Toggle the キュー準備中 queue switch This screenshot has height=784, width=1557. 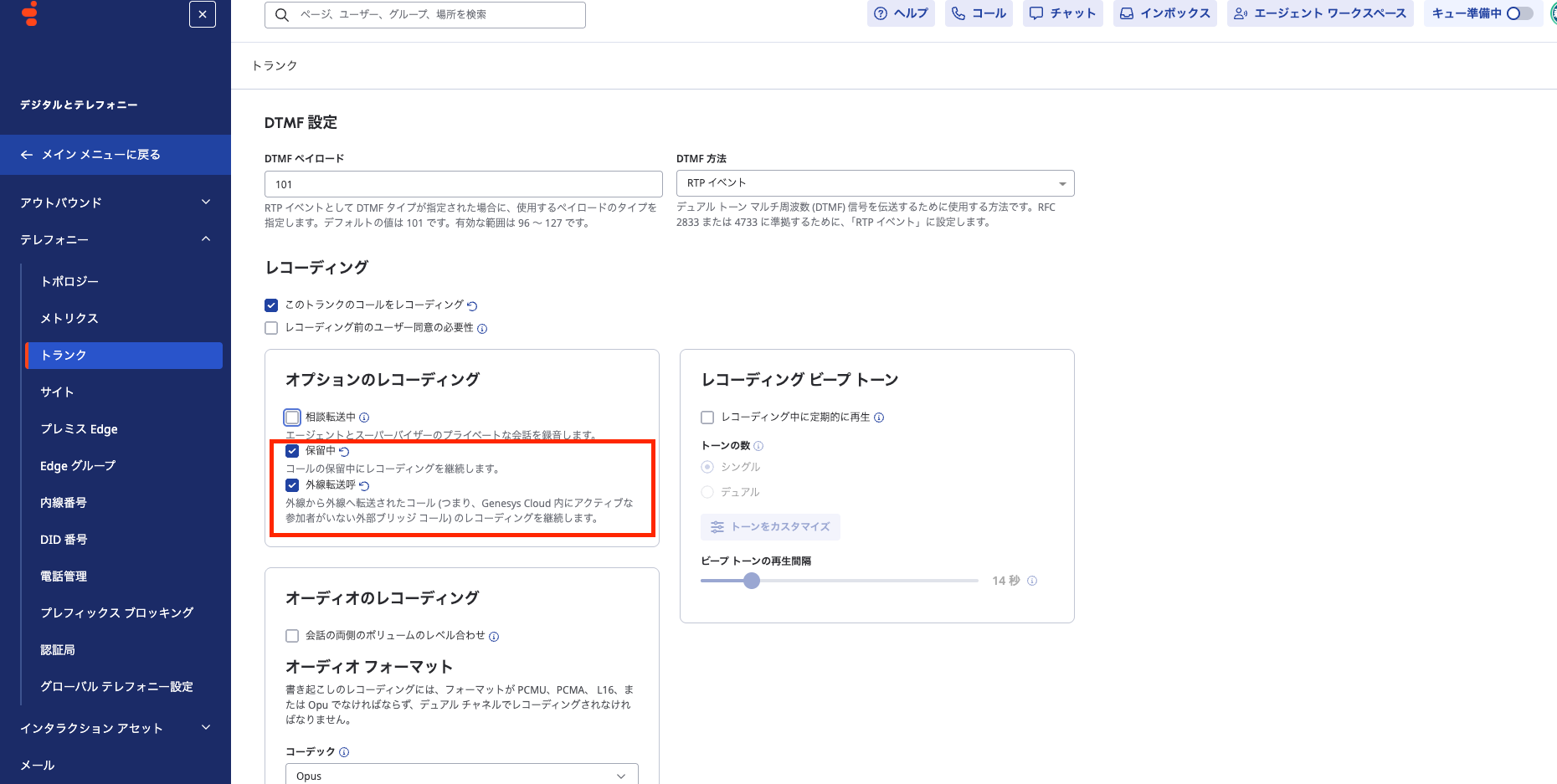(1519, 13)
